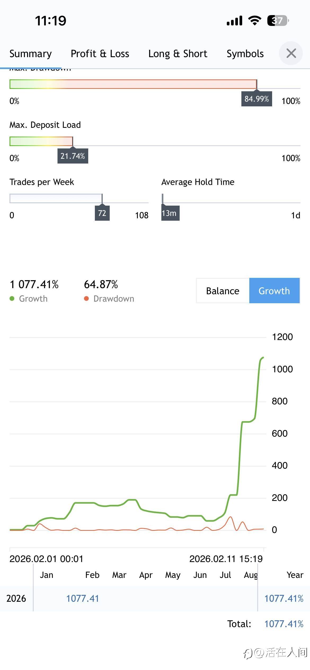Tap the Wi-Fi status icon
The image size is (310, 670).
click(x=255, y=21)
